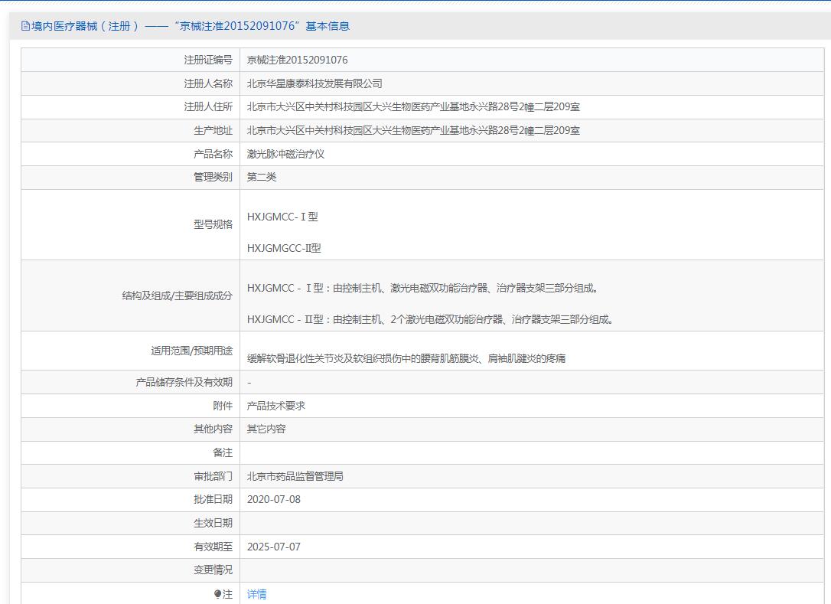
Task: Click 其它内容 in the 其他内容 row
Action: tap(266, 429)
